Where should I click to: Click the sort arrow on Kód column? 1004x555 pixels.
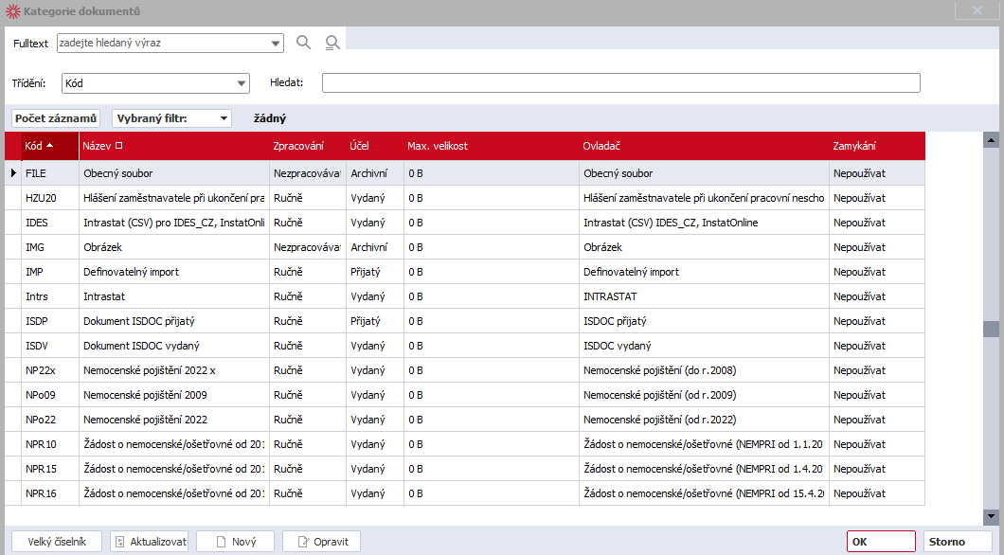tap(49, 146)
